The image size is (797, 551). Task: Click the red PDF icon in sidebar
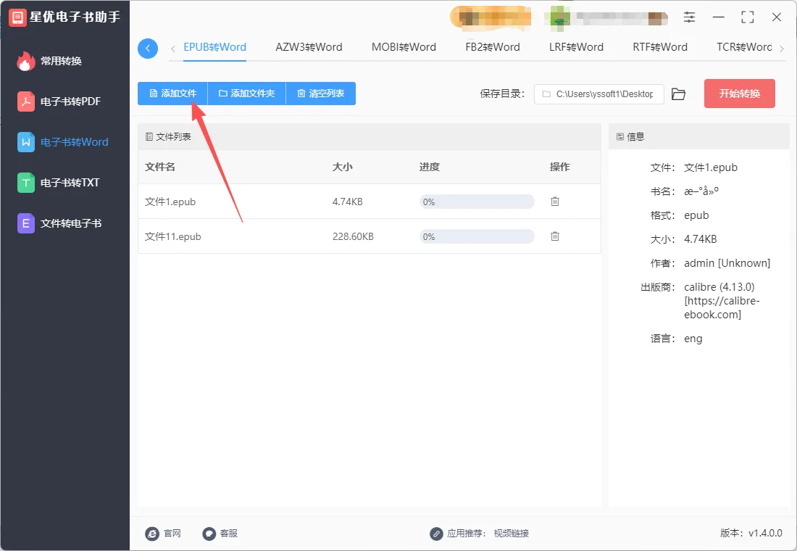[26, 101]
